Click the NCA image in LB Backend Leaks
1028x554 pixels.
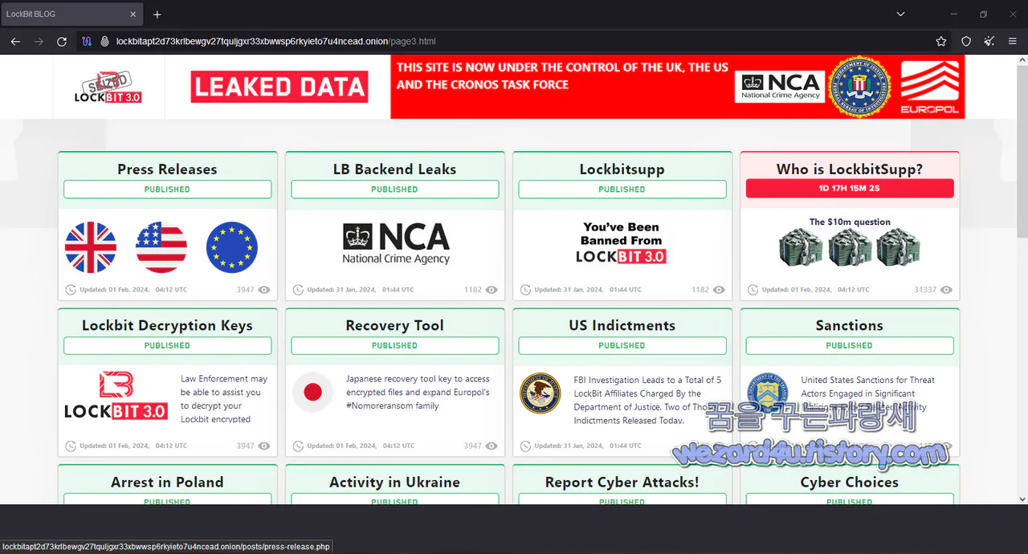click(x=396, y=243)
